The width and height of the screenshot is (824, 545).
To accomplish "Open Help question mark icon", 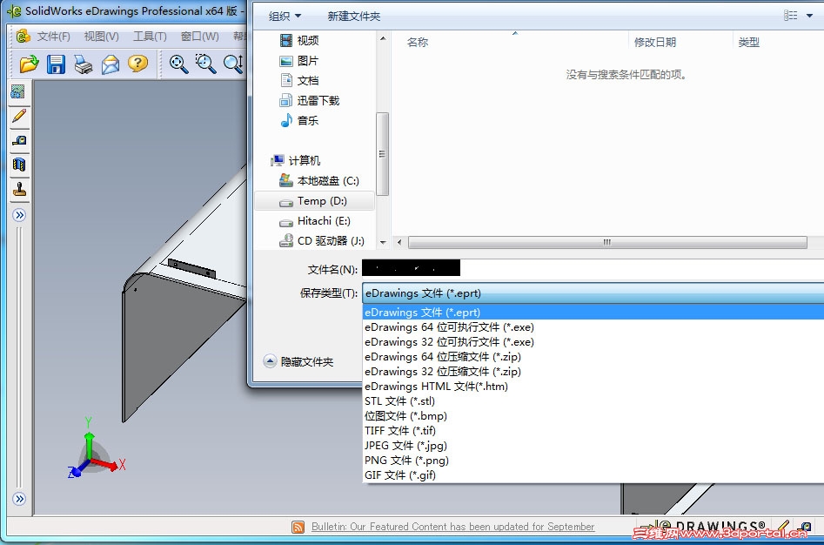I will pos(137,64).
